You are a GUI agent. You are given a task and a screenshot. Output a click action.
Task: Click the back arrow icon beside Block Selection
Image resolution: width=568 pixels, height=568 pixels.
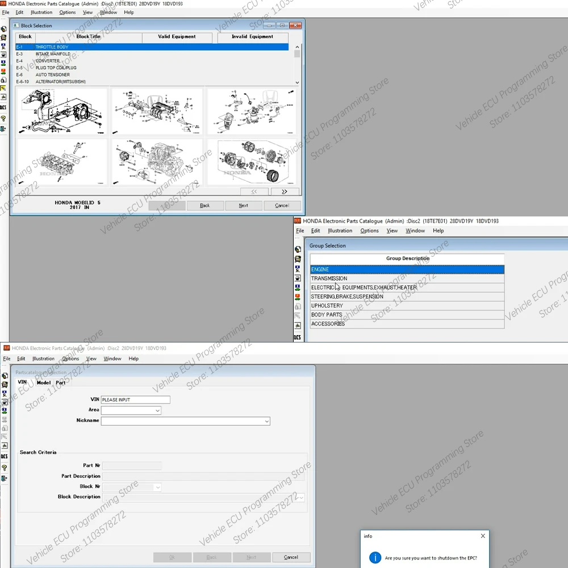[3, 97]
